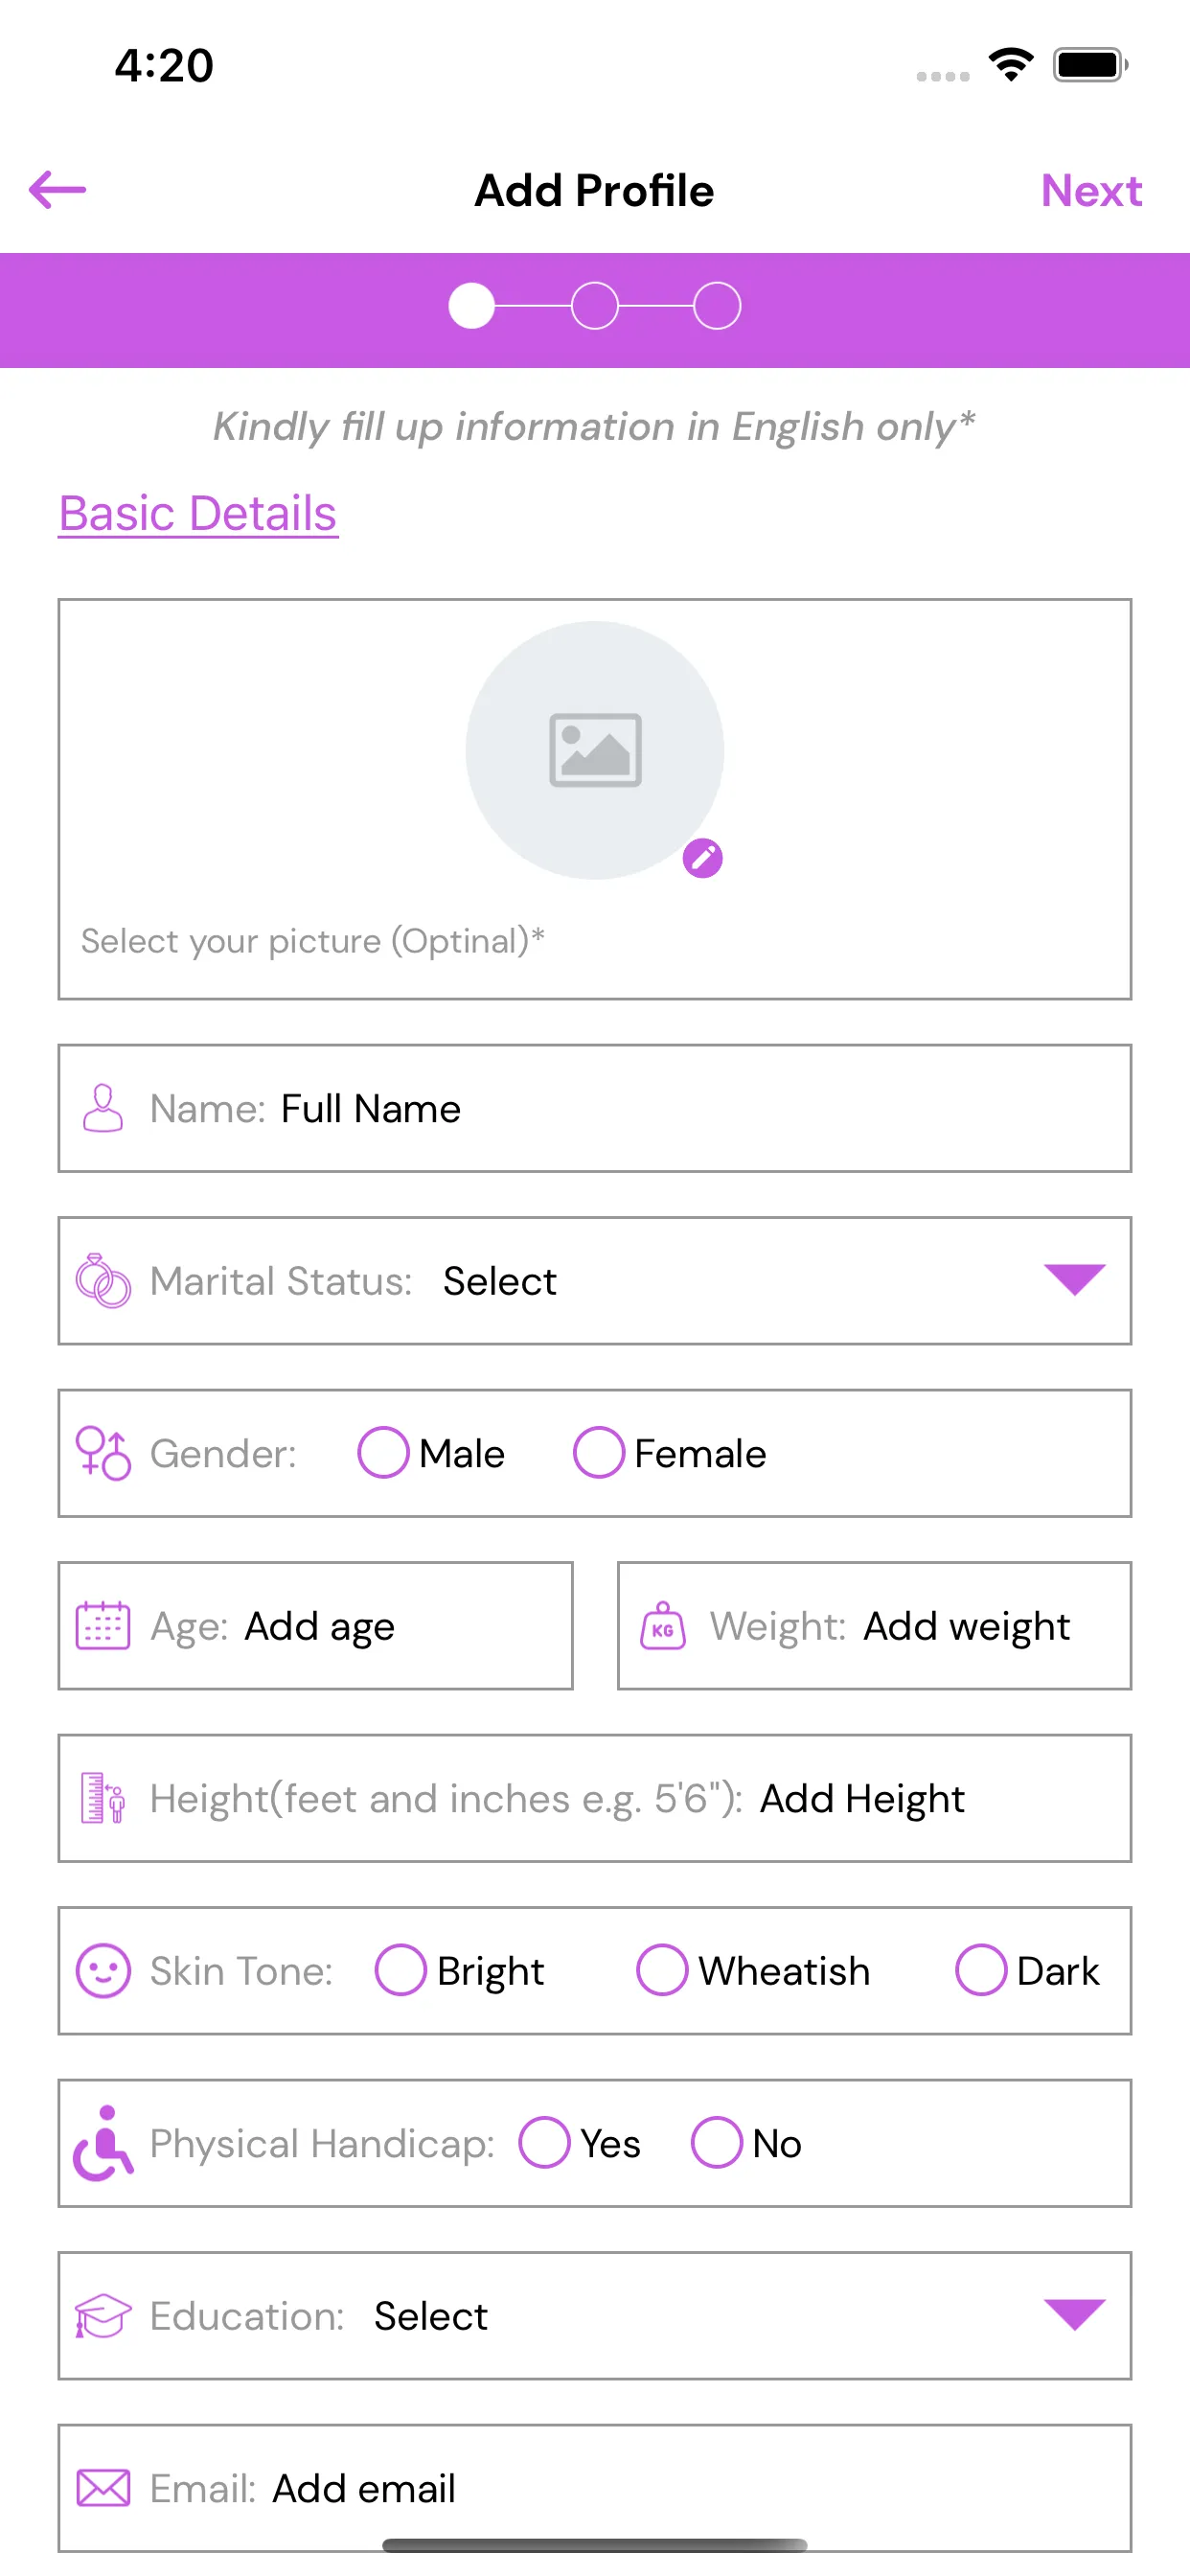1190x2576 pixels.
Task: Check the battery status icon
Action: (x=1091, y=65)
